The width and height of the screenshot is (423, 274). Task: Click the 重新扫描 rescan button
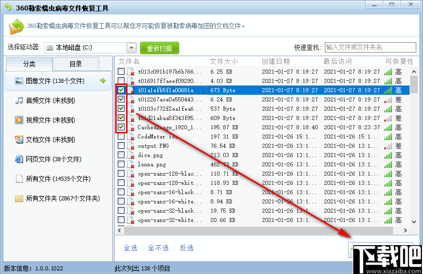(x=160, y=48)
